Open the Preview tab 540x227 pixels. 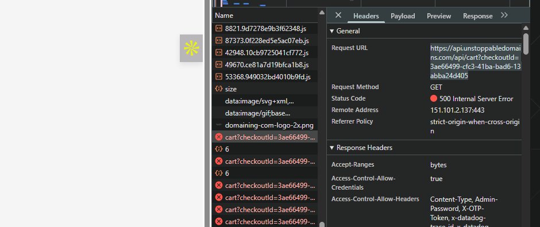pos(439,16)
